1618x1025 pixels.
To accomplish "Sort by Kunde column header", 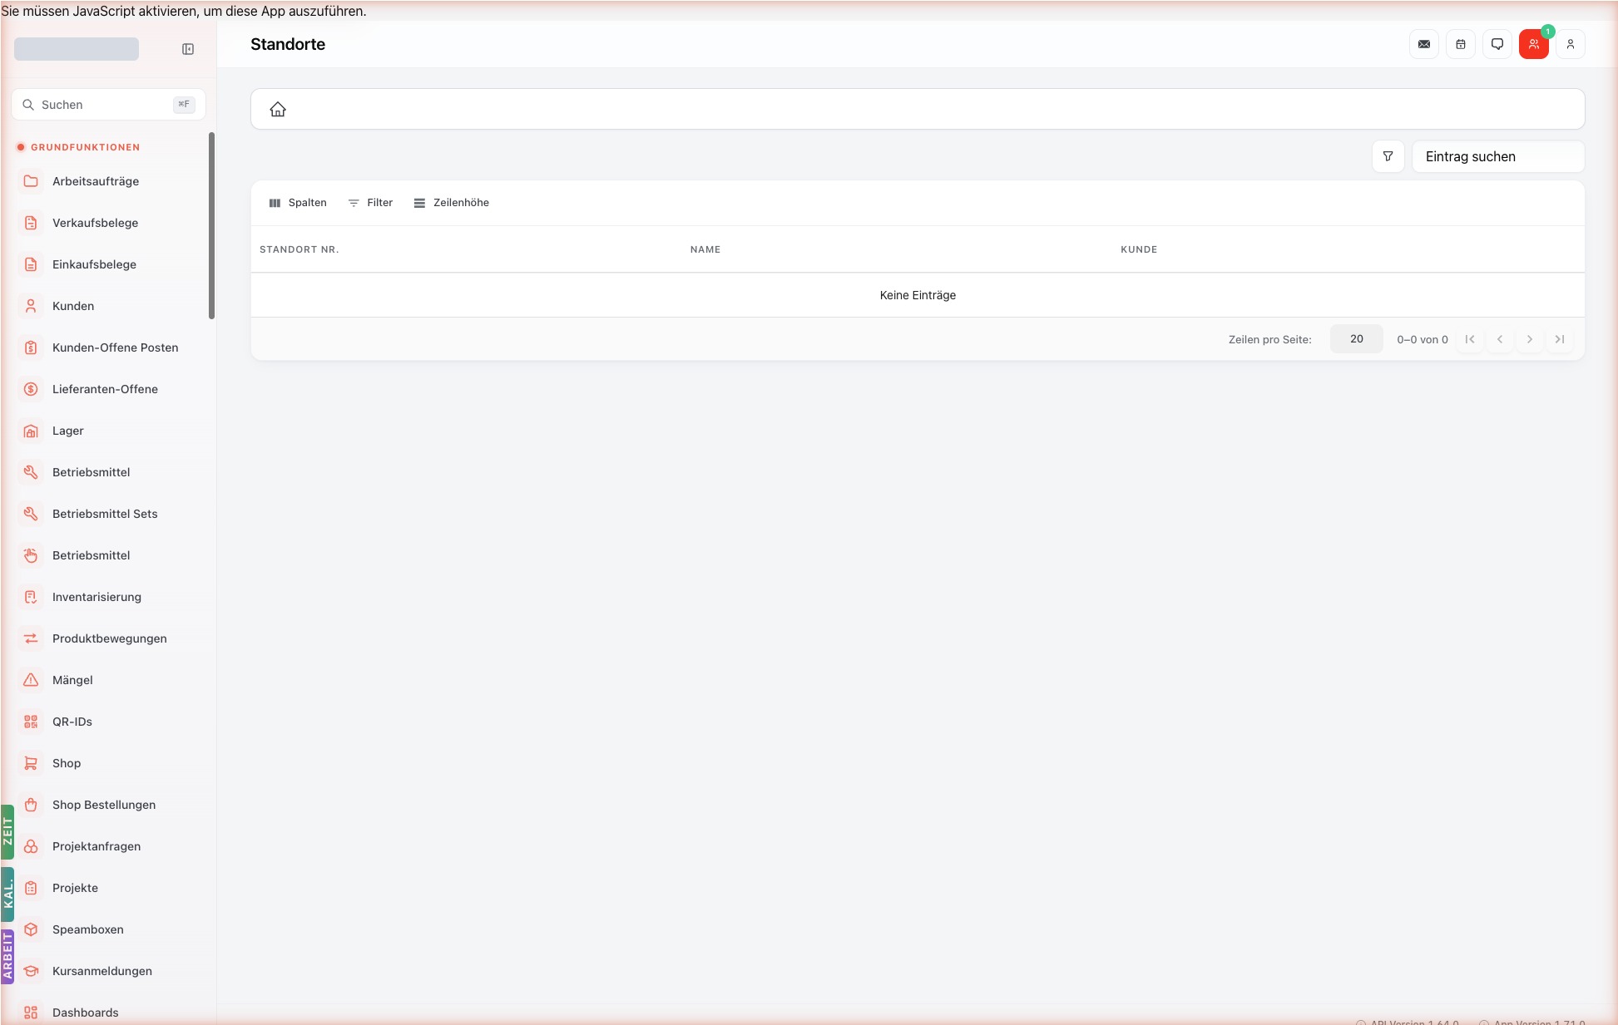I will pyautogui.click(x=1139, y=249).
